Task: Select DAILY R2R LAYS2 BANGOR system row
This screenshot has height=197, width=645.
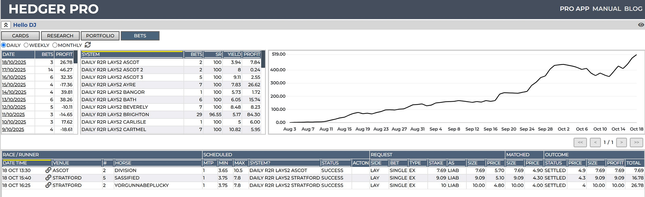Action: (171, 92)
